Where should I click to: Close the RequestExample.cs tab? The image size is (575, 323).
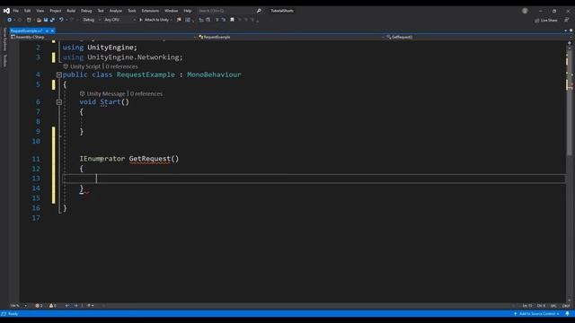pos(52,31)
